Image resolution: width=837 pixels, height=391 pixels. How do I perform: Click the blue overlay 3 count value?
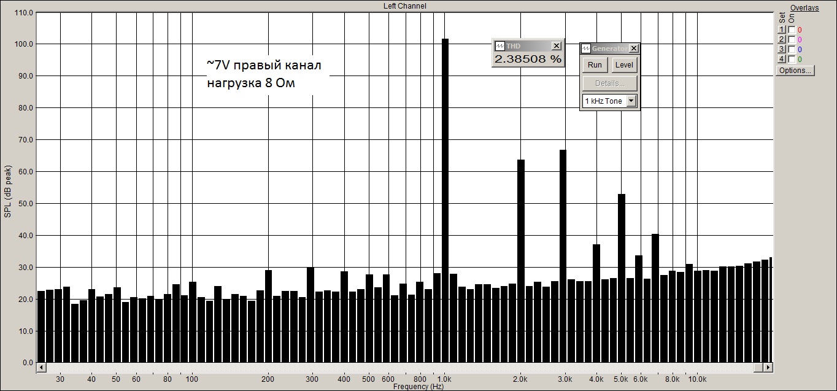(800, 50)
